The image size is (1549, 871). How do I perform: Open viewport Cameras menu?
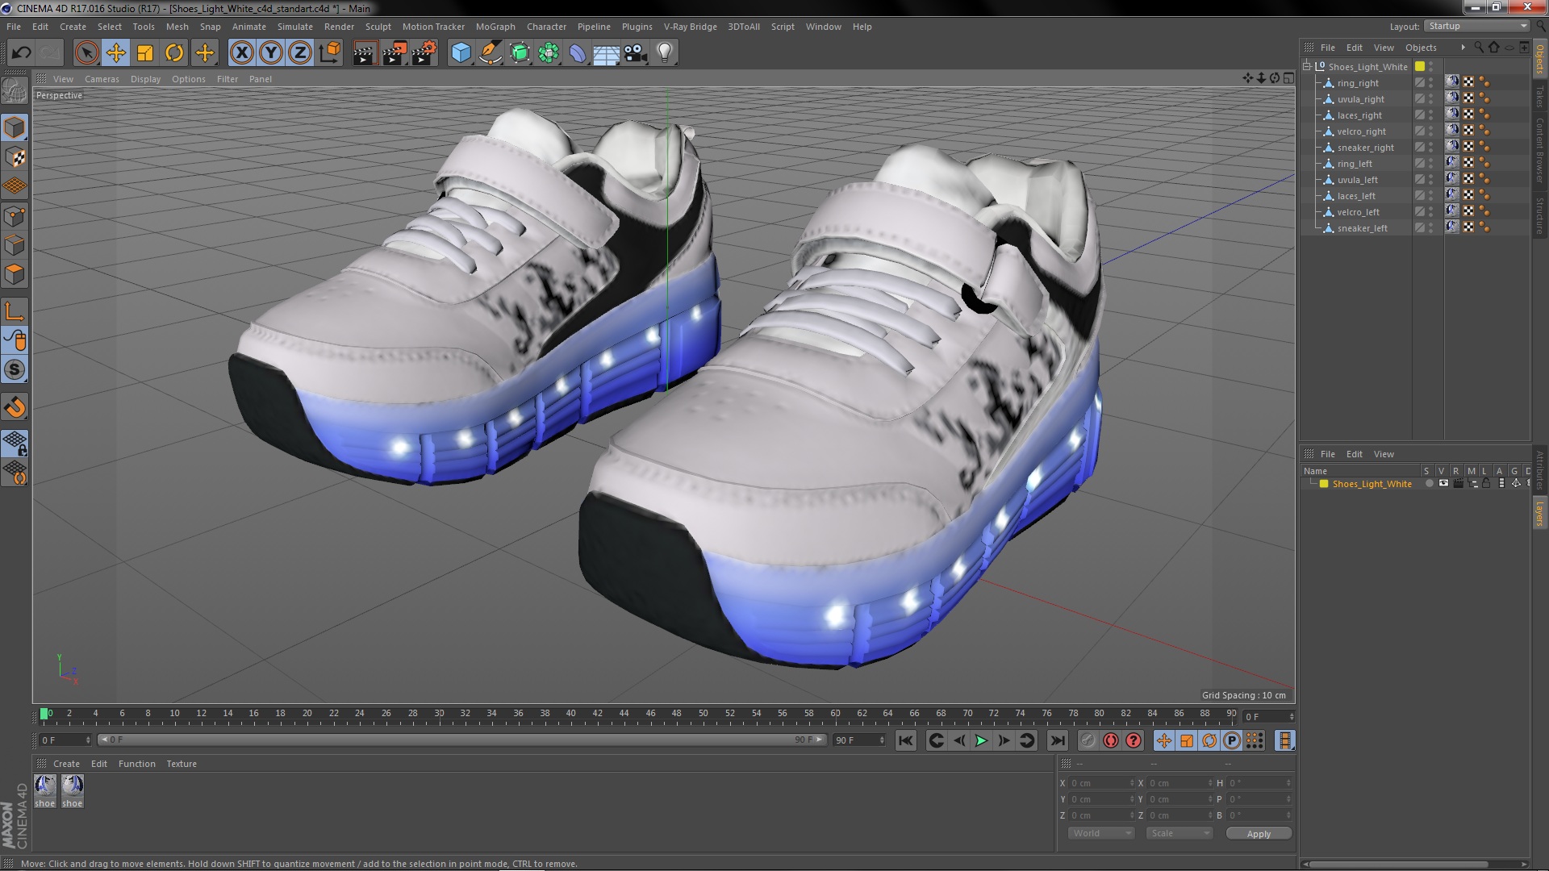pos(102,79)
